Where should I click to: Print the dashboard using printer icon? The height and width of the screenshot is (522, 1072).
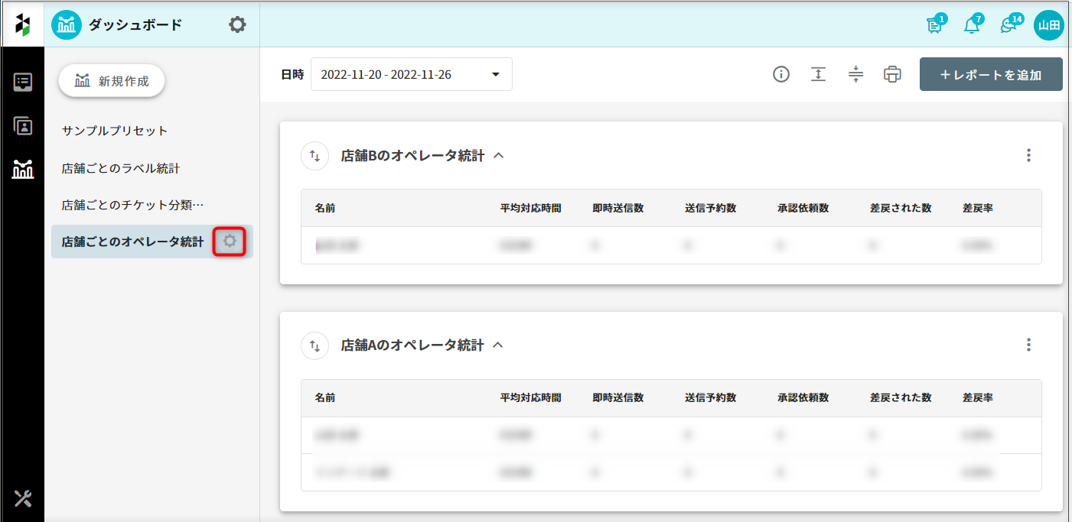pos(892,74)
